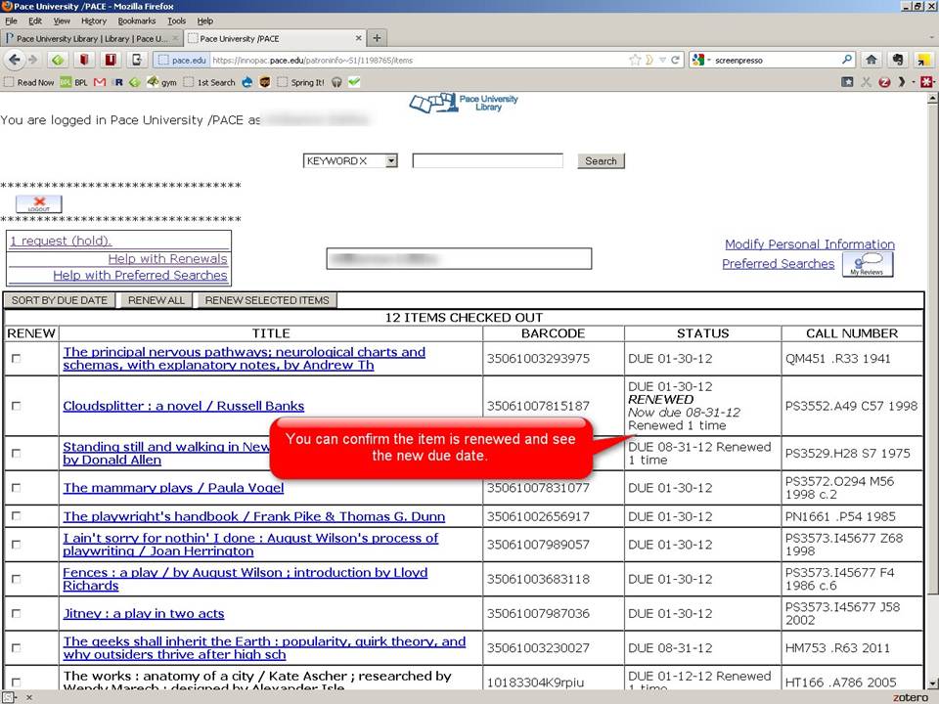Open the address bar history dropdown arrow
939x704 pixels.
point(662,60)
